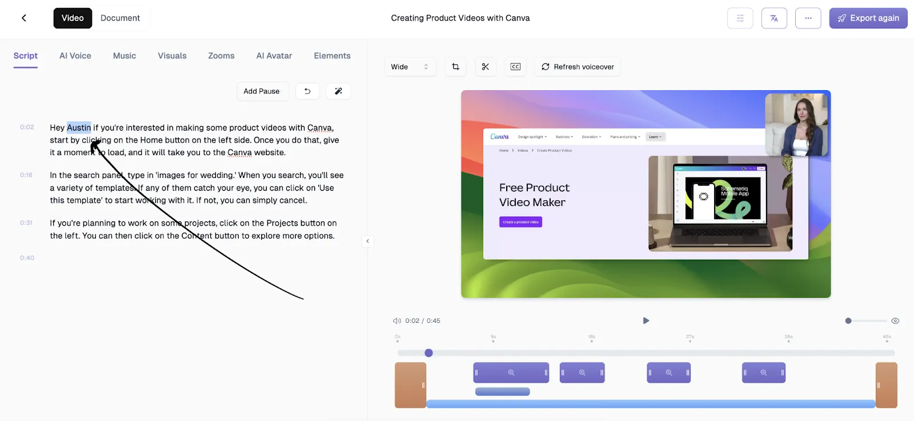Screen dimensions: 914x421
Task: Click the translate language icon button
Action: click(x=774, y=18)
